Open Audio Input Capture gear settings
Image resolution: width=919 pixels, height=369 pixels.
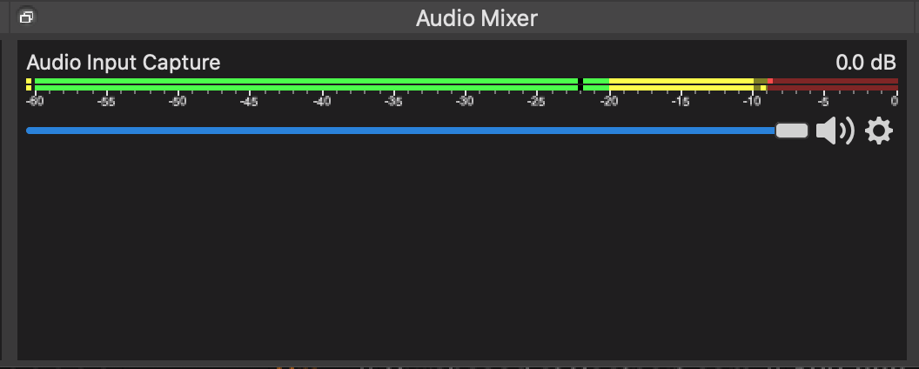(x=879, y=131)
